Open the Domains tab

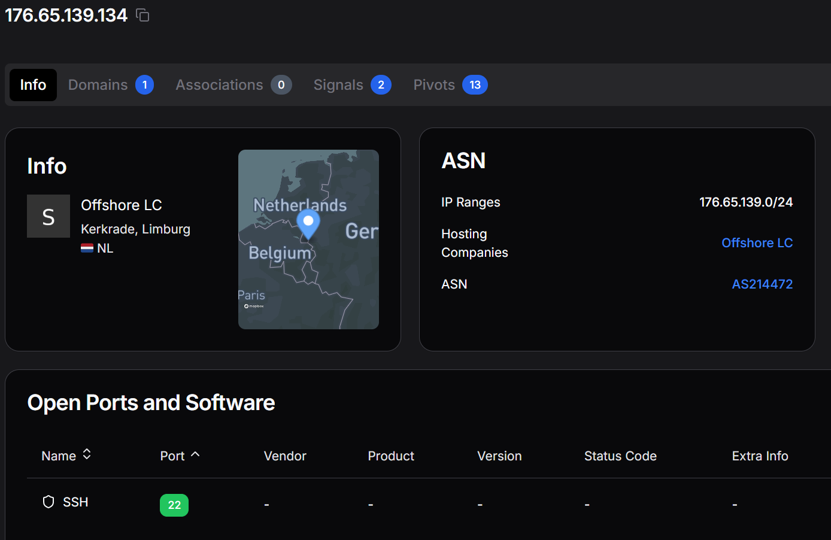(x=98, y=85)
